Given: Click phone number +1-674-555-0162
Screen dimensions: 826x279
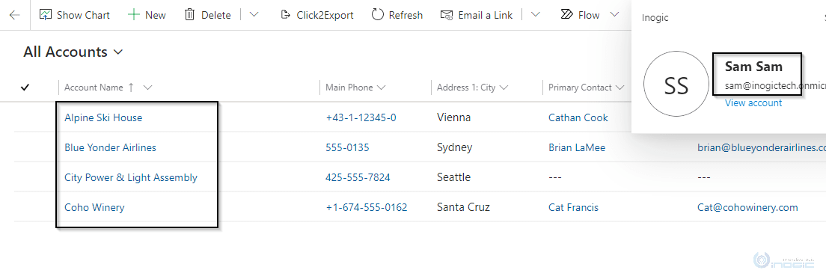Looking at the screenshot, I should tap(366, 207).
